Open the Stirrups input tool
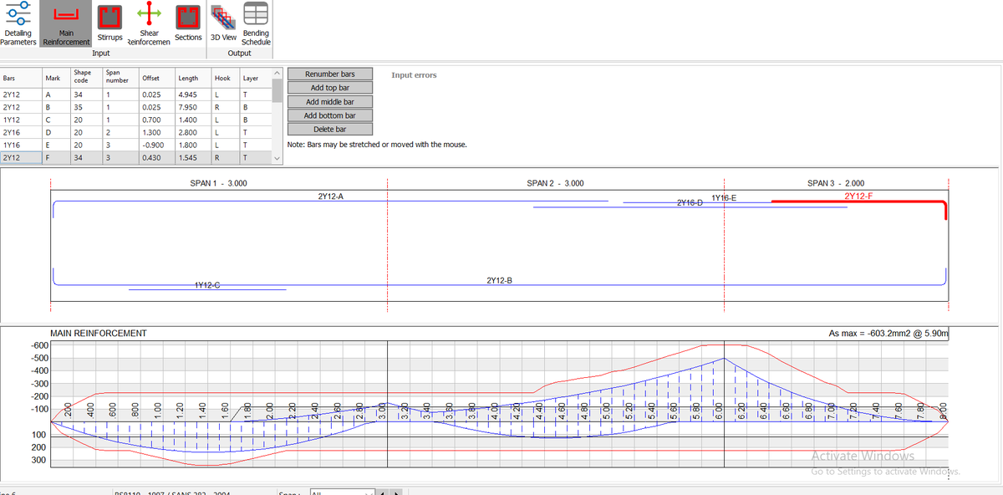 pos(109,23)
